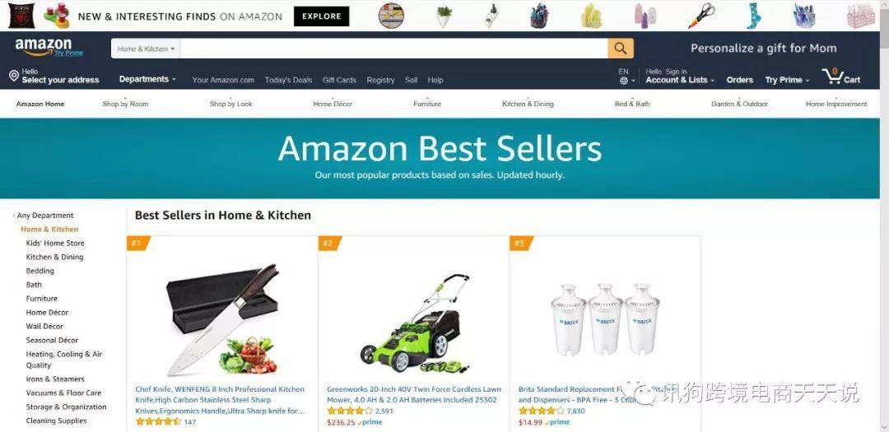Click the search text field
Image resolution: width=889 pixels, height=432 pixels.
tap(394, 49)
